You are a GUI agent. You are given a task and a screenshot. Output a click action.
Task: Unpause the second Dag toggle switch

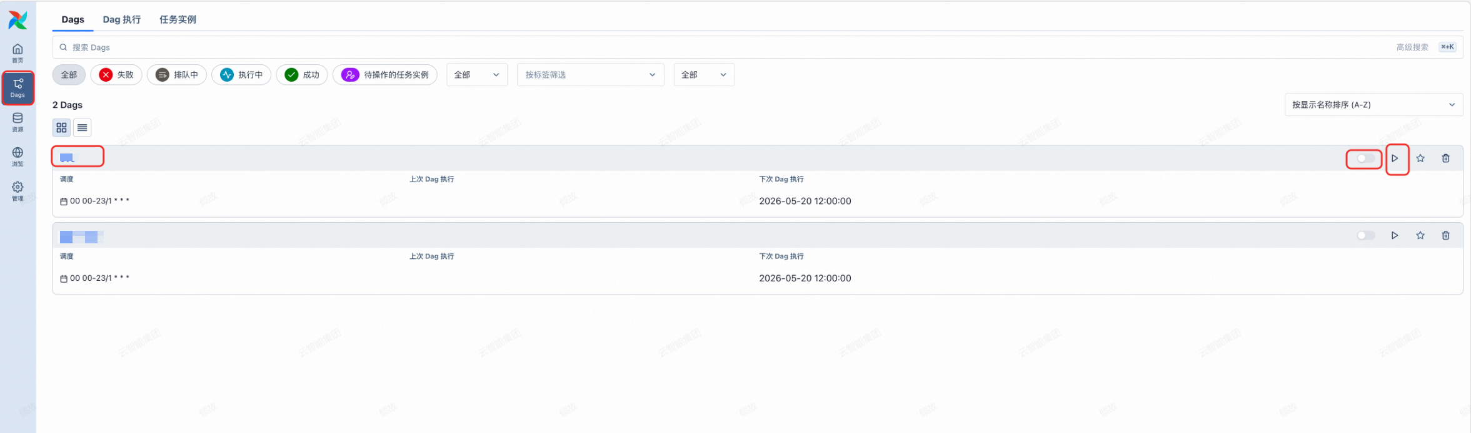pos(1366,235)
